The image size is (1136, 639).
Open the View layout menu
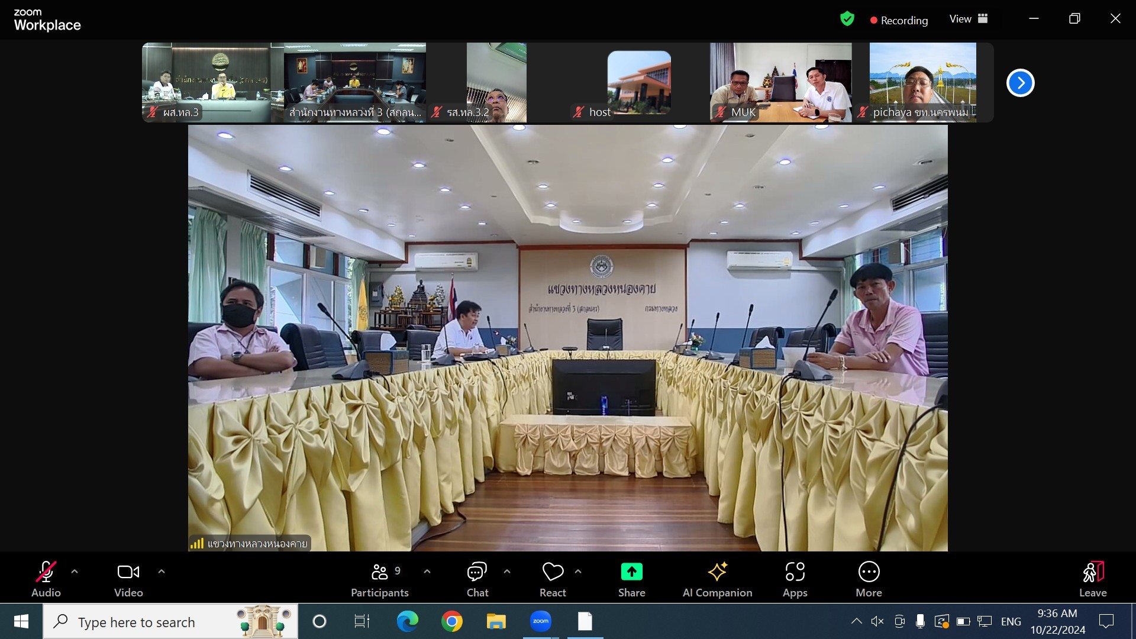click(969, 19)
